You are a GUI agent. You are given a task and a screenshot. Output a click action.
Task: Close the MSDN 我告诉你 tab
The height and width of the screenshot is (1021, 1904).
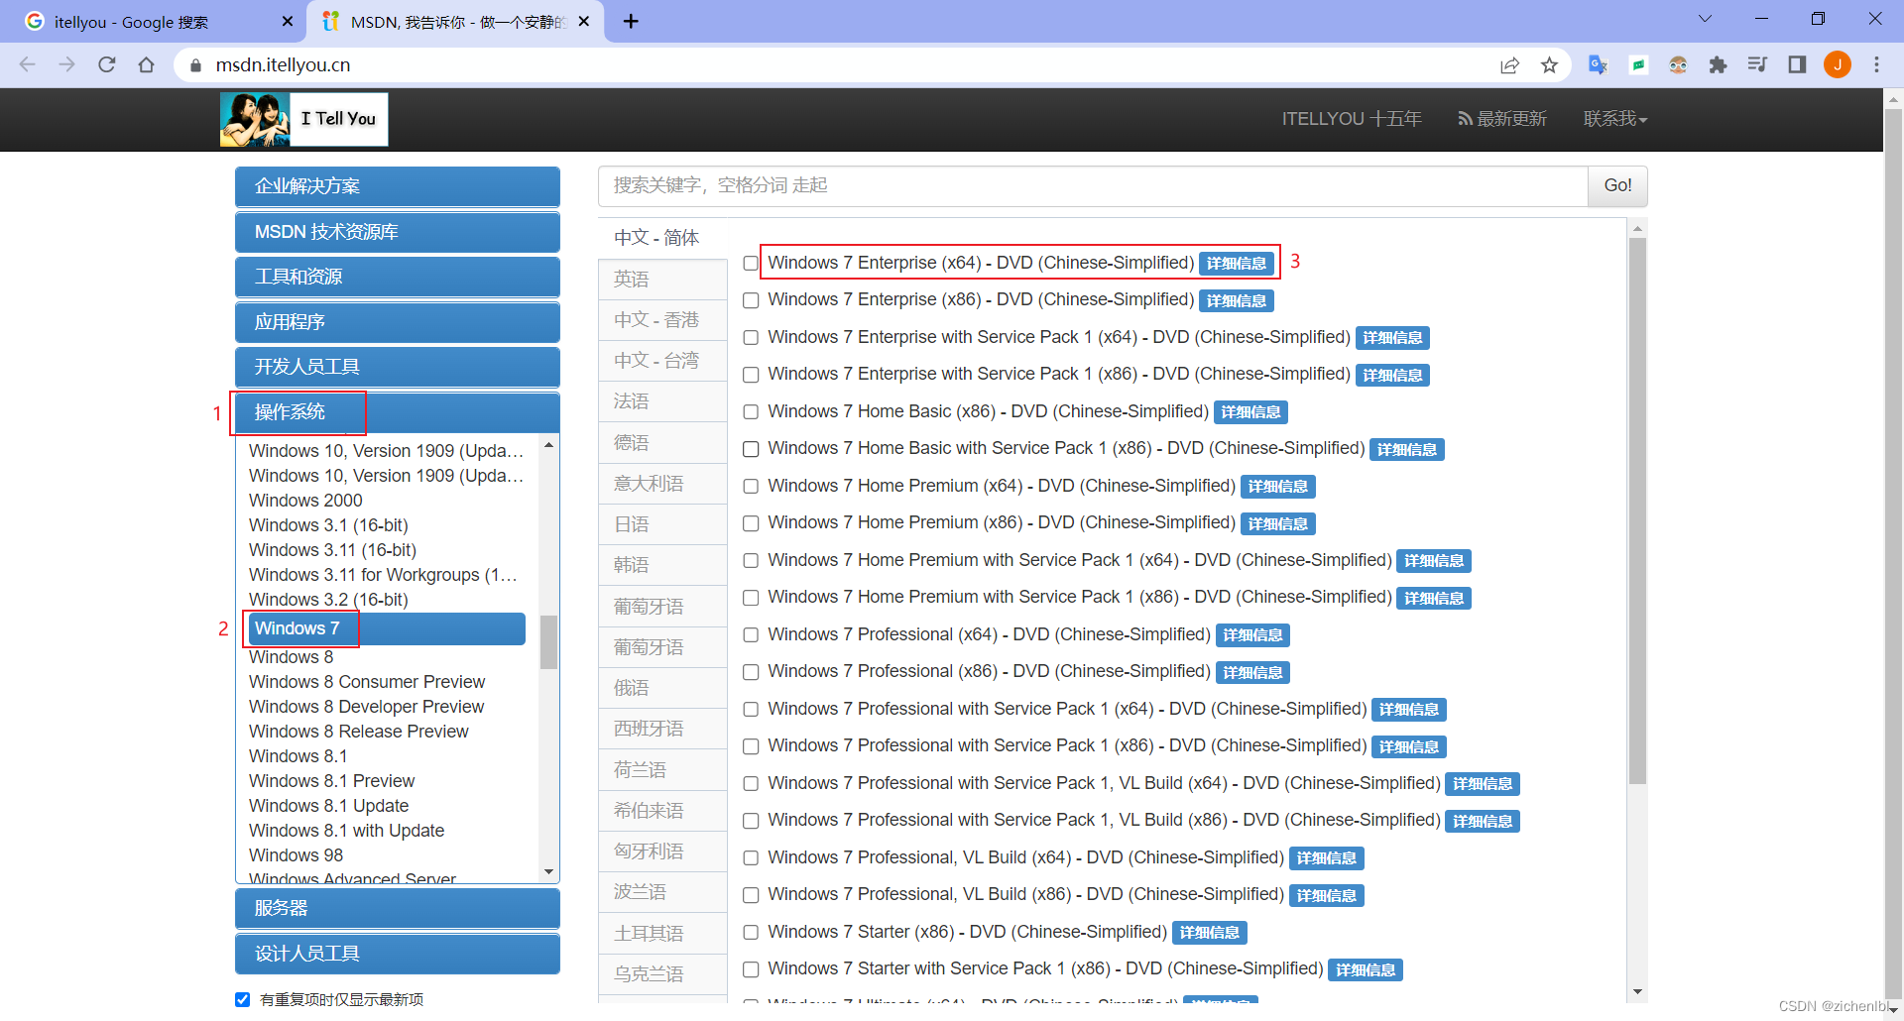[584, 21]
